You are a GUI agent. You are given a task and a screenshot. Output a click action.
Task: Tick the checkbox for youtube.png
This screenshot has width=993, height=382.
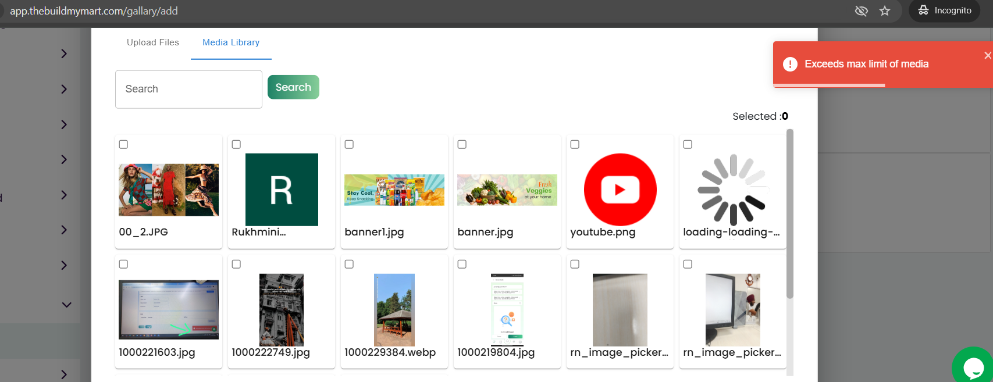[575, 144]
